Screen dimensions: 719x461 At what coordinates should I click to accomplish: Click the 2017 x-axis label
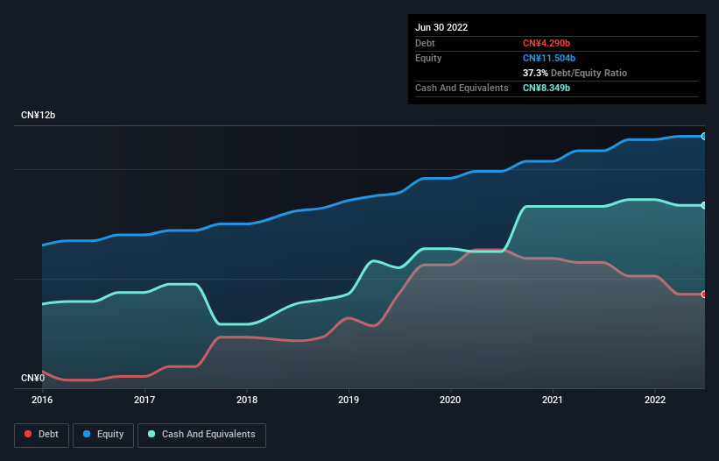coord(145,400)
